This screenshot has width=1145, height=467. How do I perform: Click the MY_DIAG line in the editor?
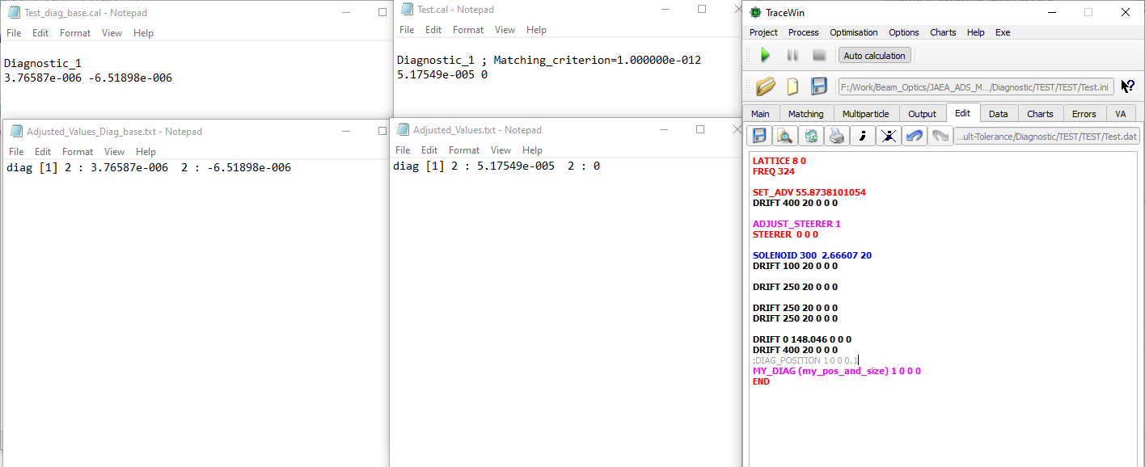click(836, 372)
